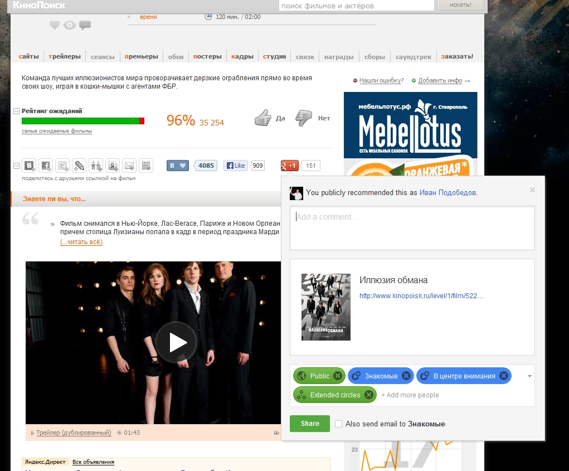This screenshot has width=569, height=471.
Task: Collapse the share links section
Action: coord(16,166)
